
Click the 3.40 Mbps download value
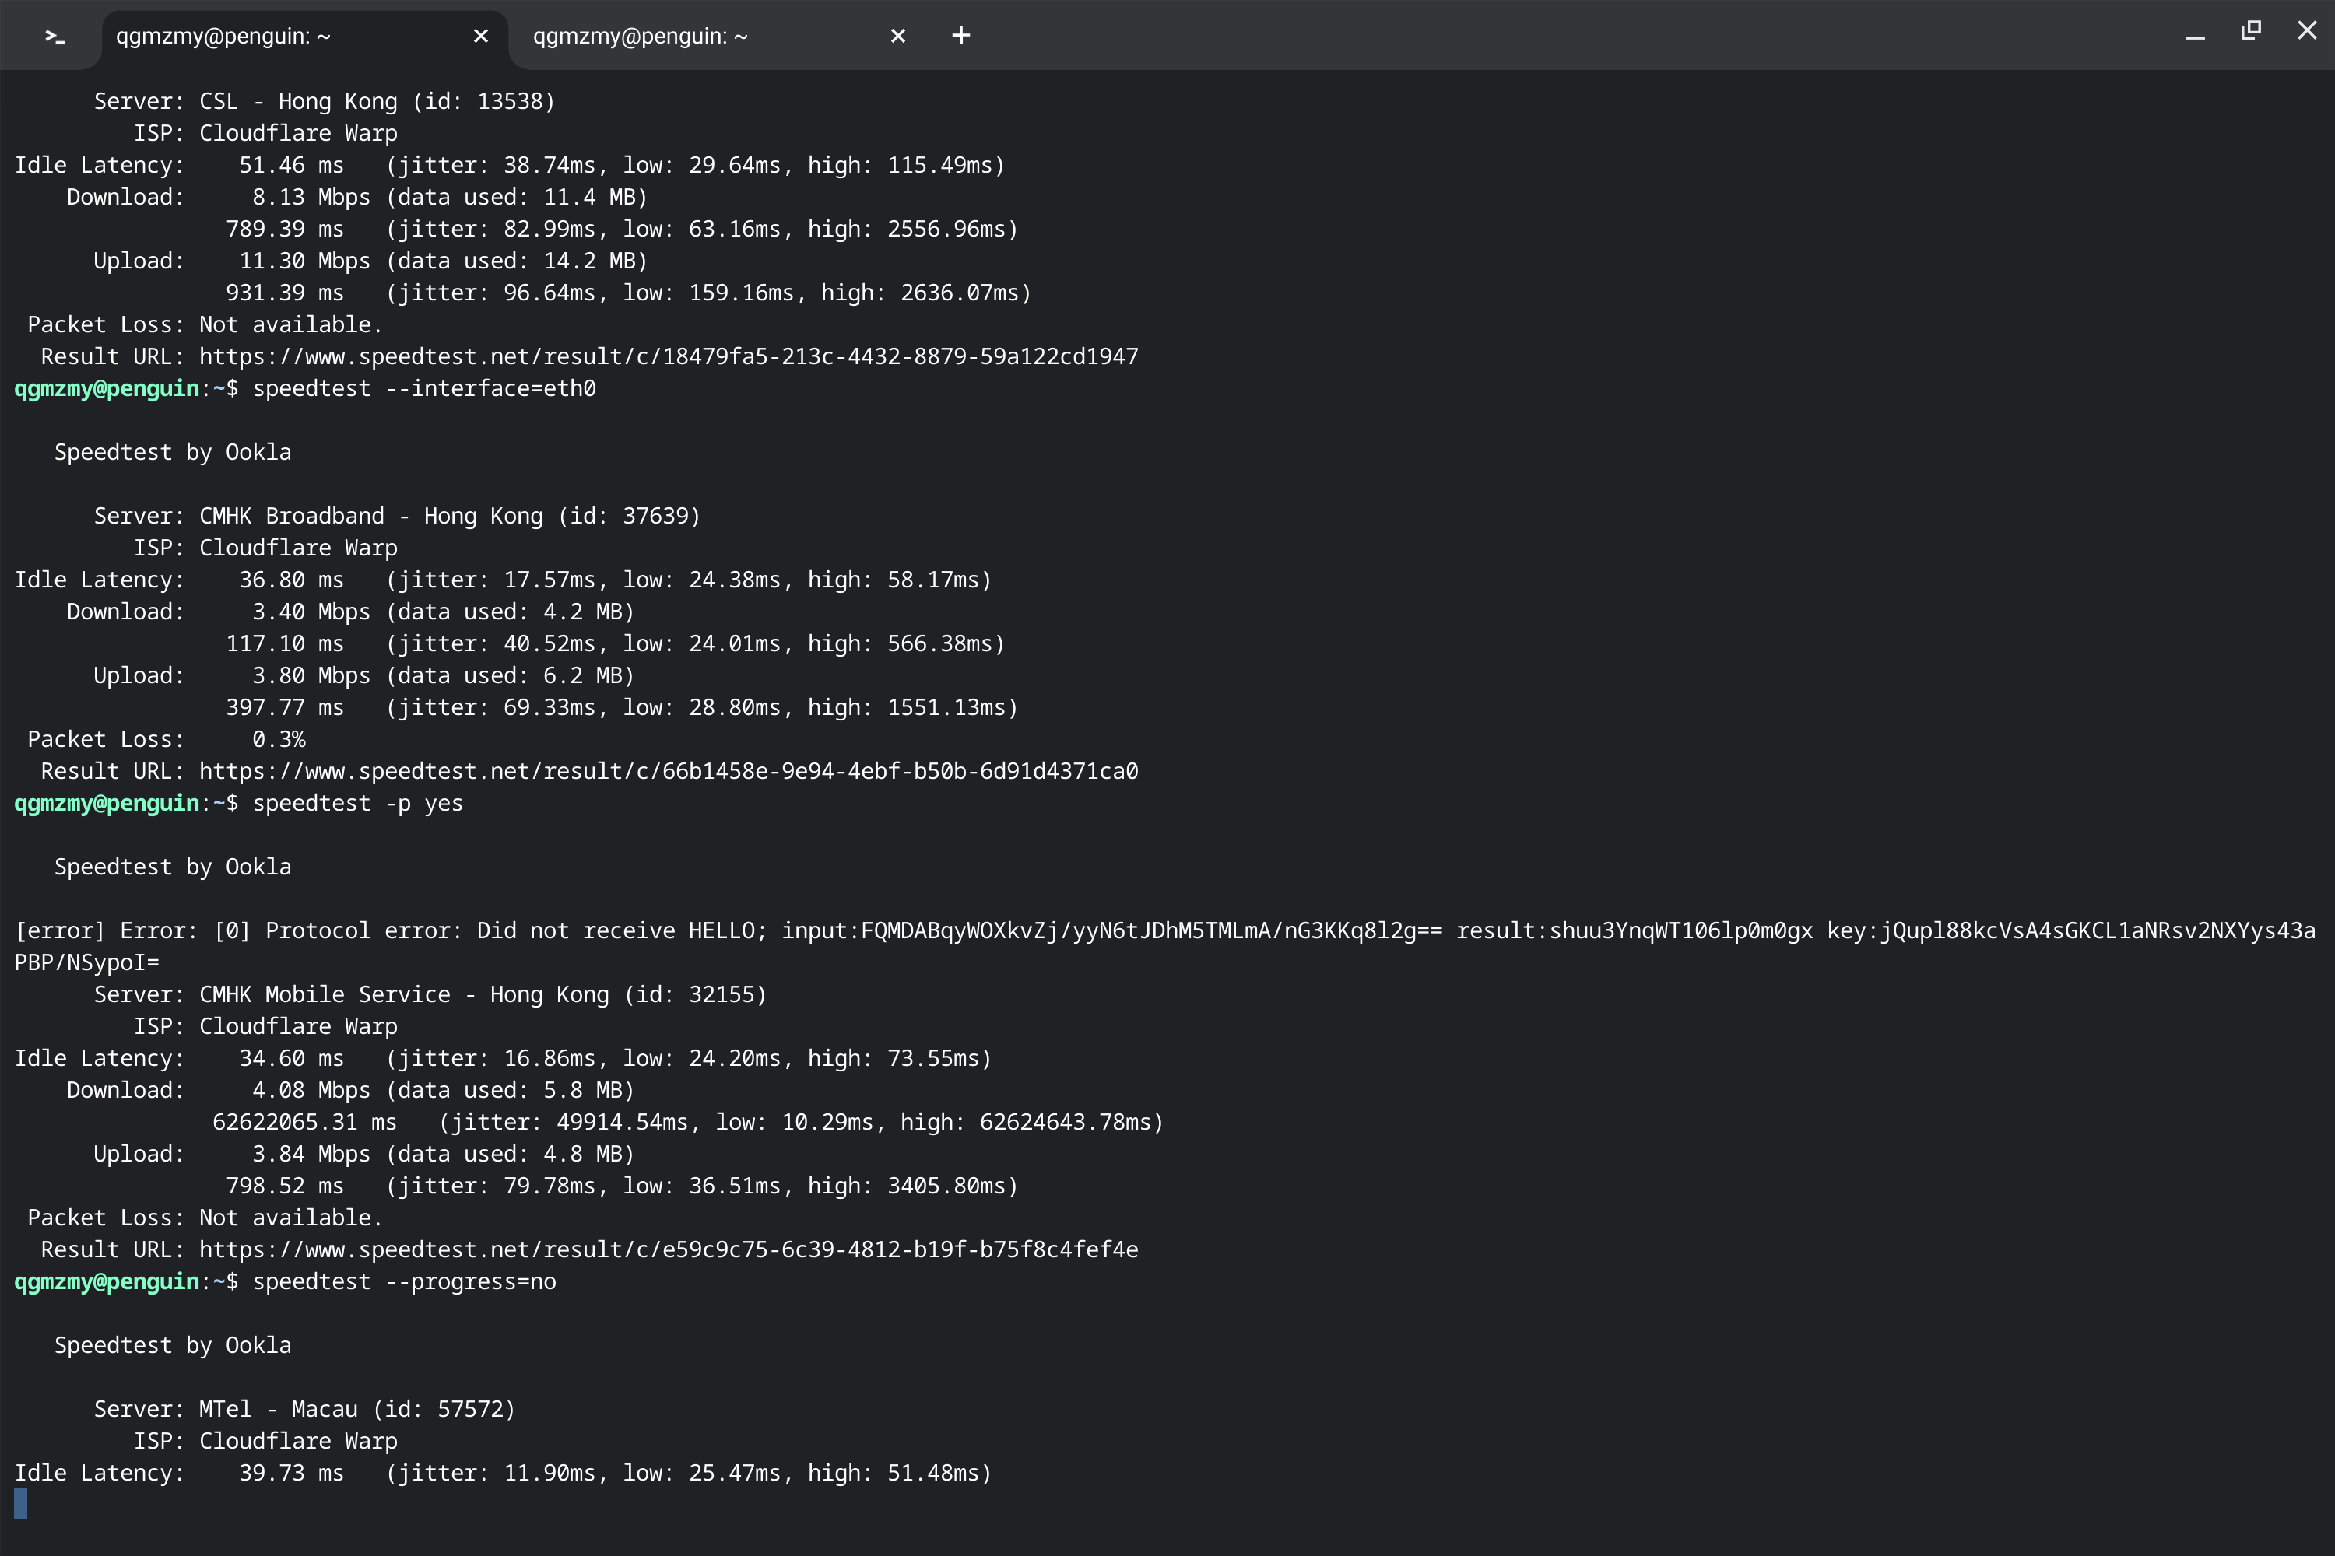[311, 612]
